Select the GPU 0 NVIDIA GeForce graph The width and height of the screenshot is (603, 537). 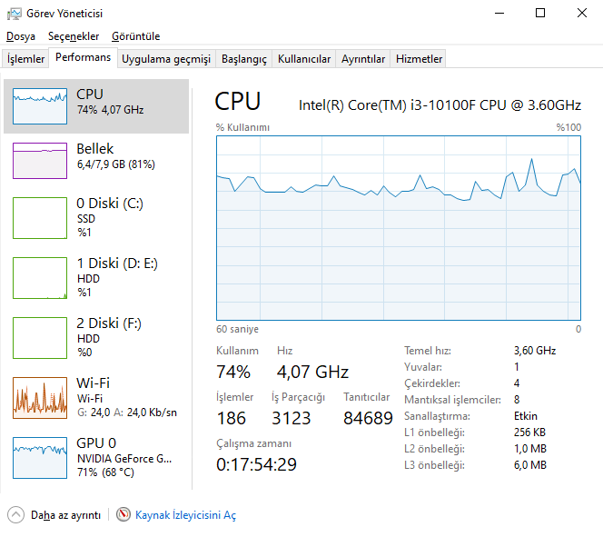(x=40, y=457)
